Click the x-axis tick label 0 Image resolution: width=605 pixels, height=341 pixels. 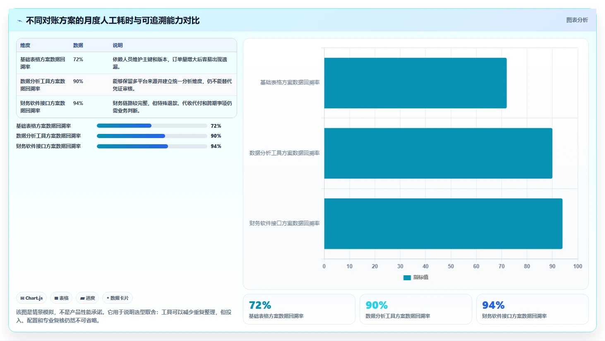pos(324,267)
